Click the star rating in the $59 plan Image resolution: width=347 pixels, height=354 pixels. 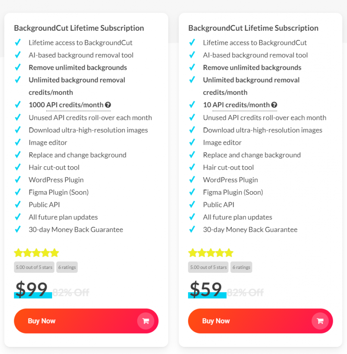[x=210, y=253]
